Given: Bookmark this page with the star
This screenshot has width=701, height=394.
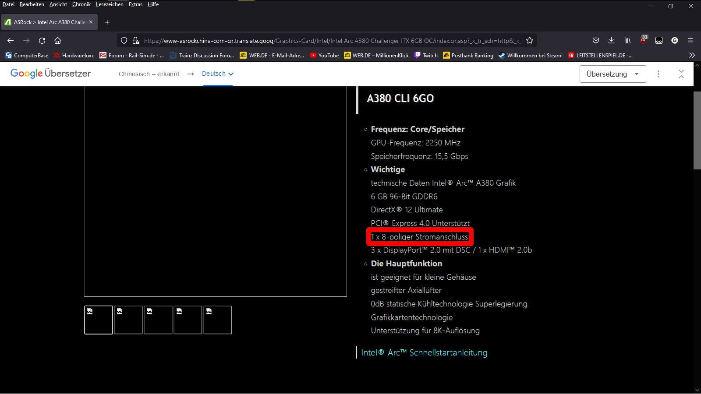Looking at the screenshot, I should coord(530,40).
